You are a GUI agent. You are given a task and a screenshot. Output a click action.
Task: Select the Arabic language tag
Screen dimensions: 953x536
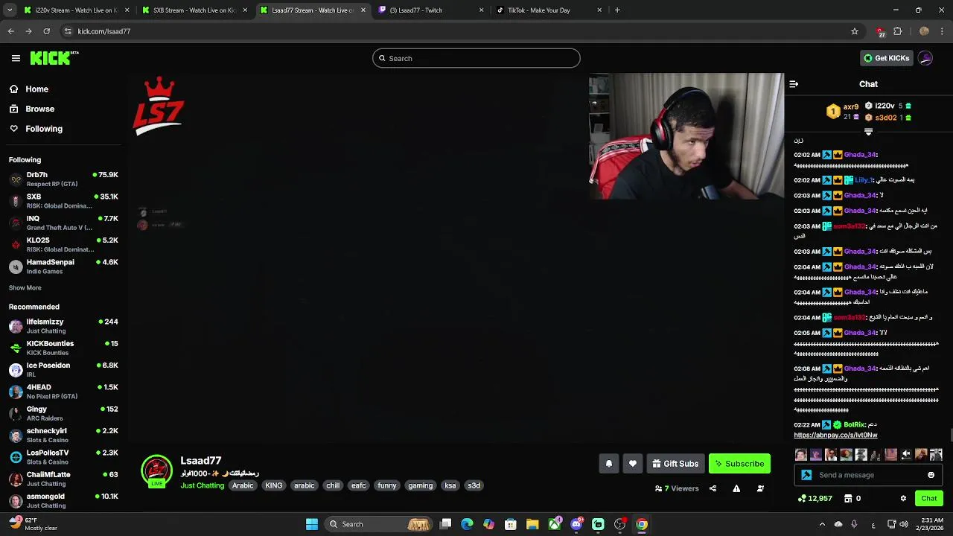[243, 485]
